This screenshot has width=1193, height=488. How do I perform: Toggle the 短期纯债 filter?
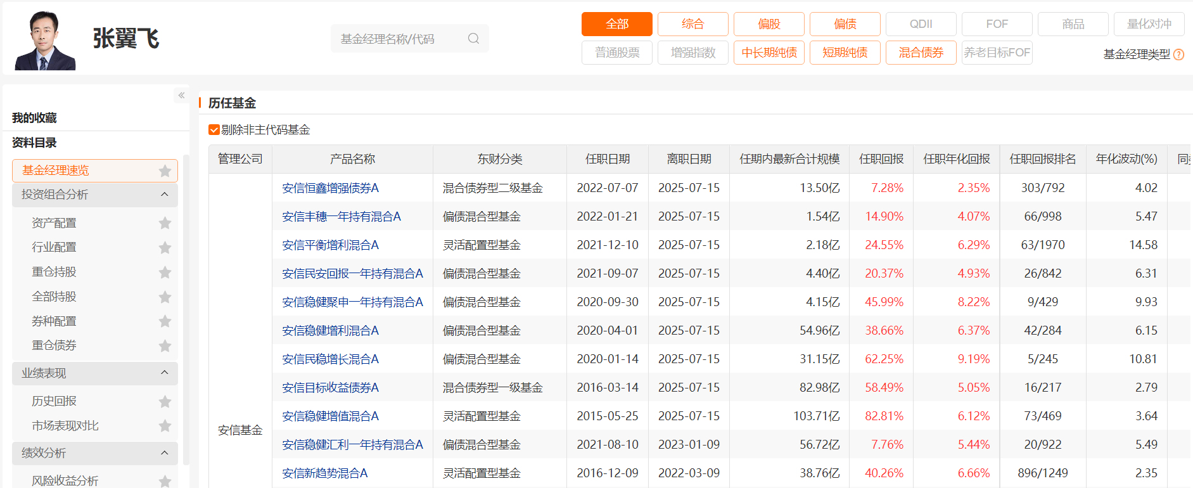tap(845, 53)
